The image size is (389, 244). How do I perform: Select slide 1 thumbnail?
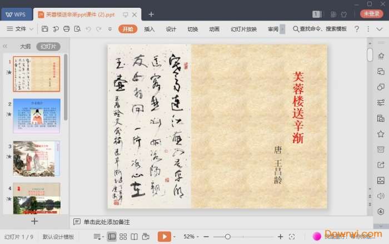point(37,74)
